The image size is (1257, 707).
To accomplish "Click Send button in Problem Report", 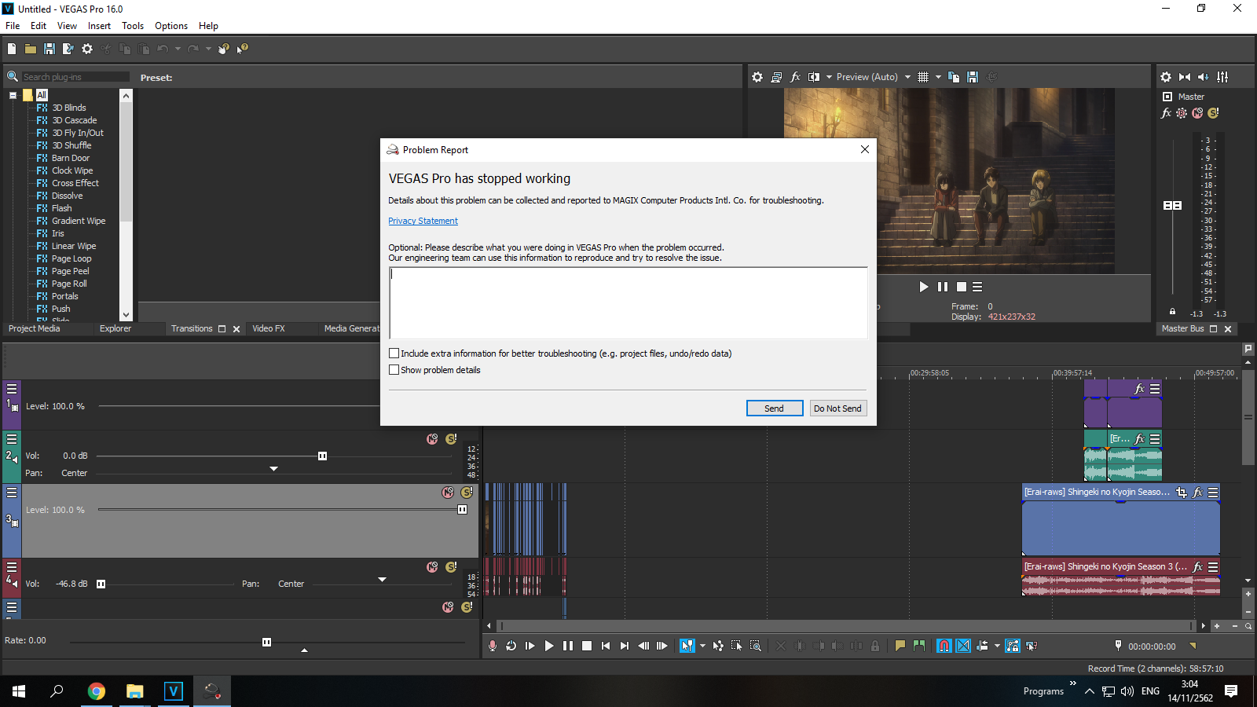I will click(775, 408).
